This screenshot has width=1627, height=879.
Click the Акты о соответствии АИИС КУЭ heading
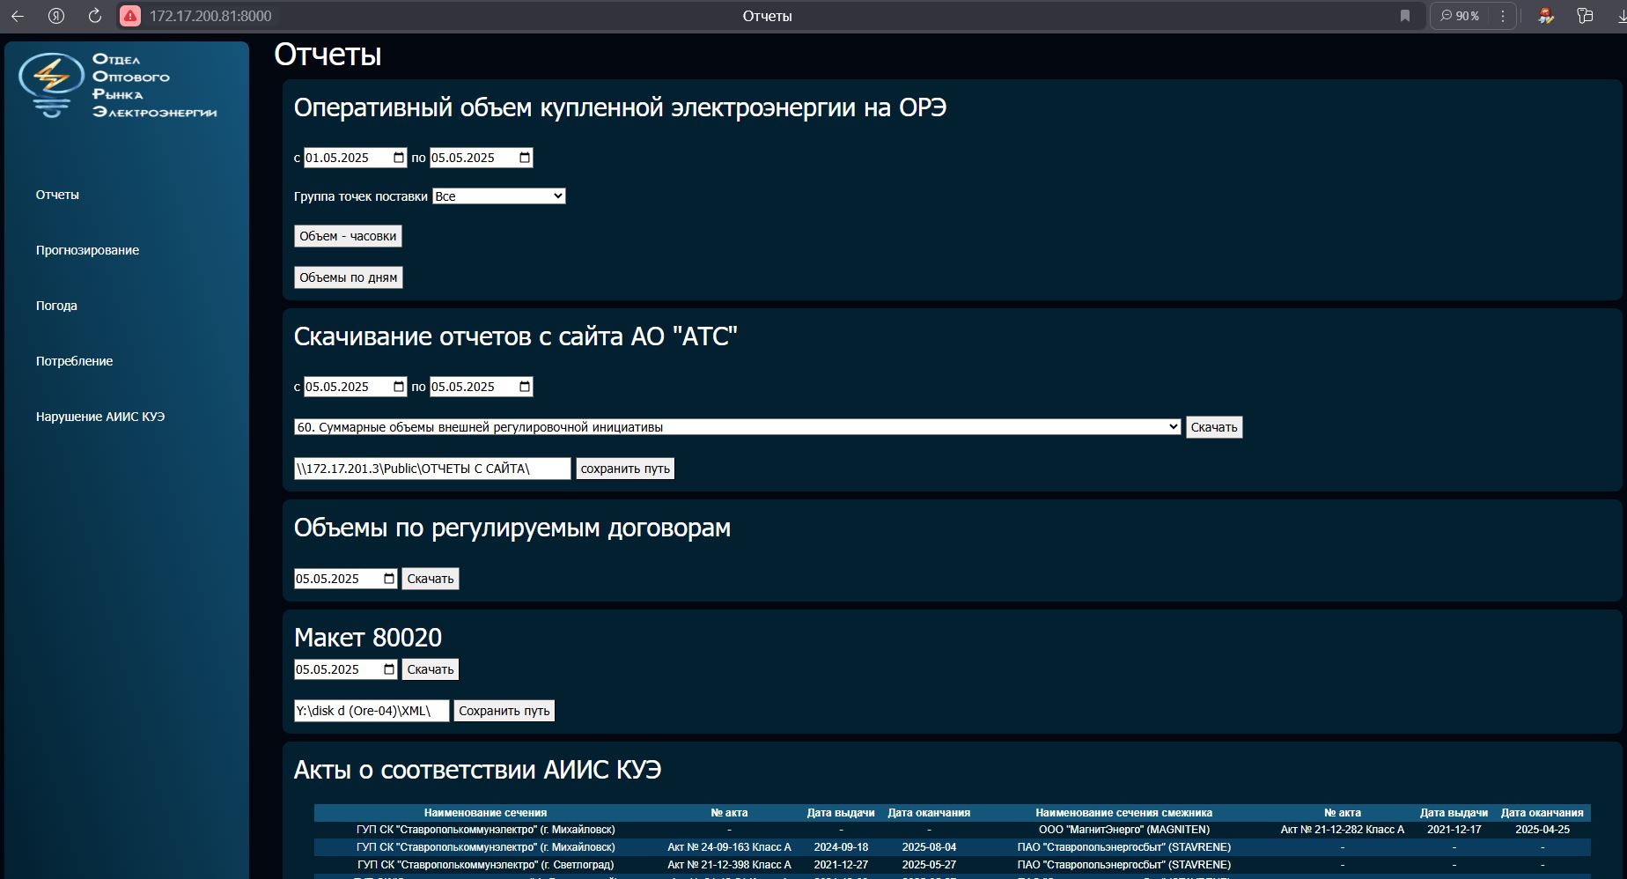[x=477, y=770]
